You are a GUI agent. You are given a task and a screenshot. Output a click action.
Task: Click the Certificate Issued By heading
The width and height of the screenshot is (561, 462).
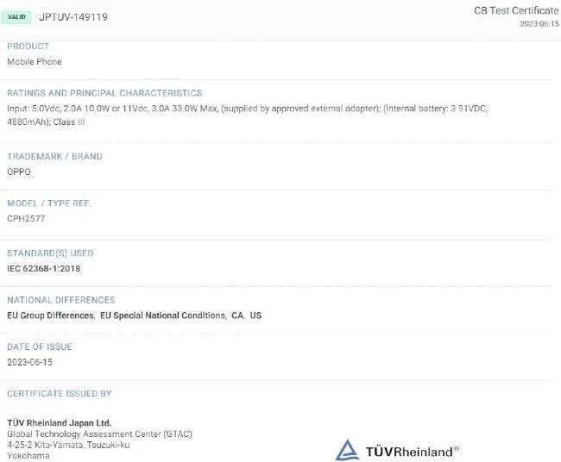[60, 394]
